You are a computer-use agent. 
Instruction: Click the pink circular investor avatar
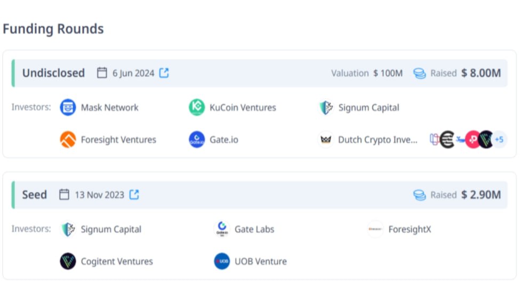(x=473, y=140)
